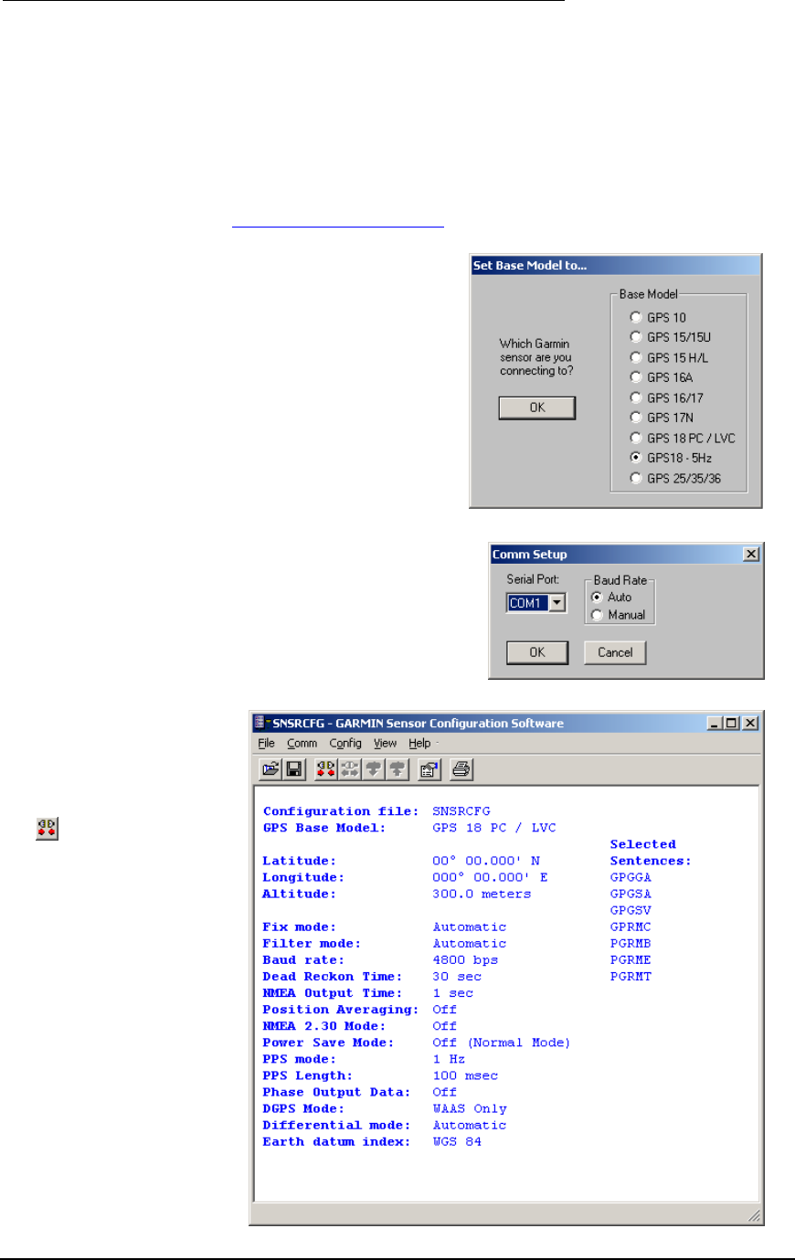Click the grayed Disconnect toolbar icon
The image size is (795, 1260).
349,769
